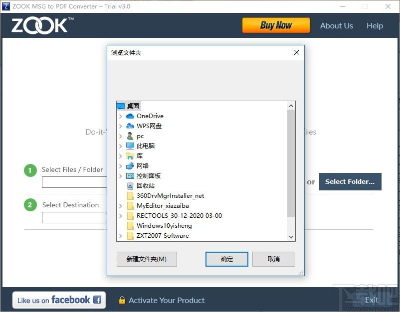Select the 此电脑 computer icon
Screen dimensions: 400x312
[130, 146]
